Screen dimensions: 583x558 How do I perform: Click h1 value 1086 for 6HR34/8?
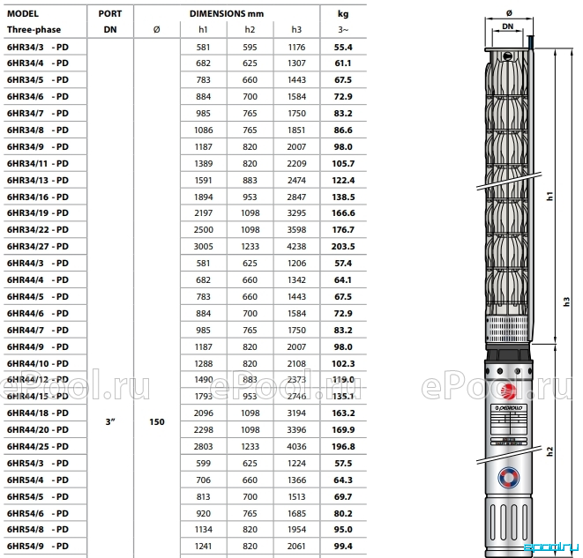[204, 130]
